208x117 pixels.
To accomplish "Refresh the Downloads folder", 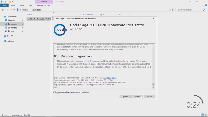I will (172, 10).
